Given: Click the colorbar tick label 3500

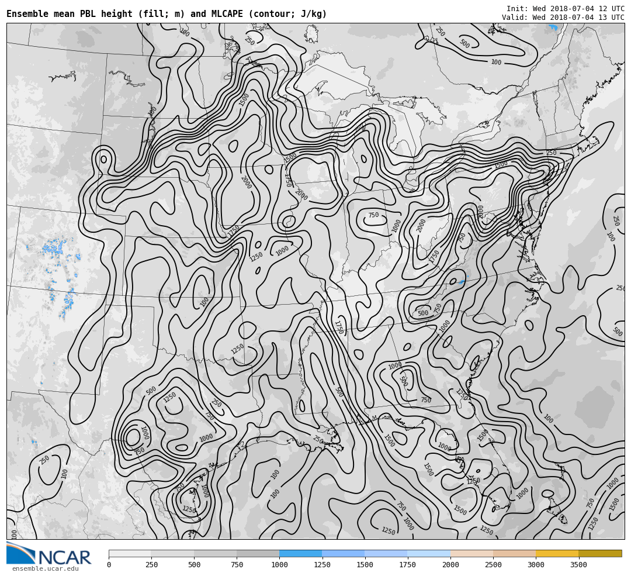Looking at the screenshot, I should [x=578, y=565].
